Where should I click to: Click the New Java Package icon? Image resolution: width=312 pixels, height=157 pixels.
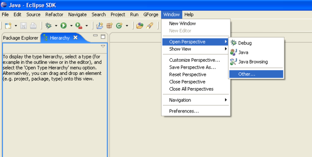(109, 25)
